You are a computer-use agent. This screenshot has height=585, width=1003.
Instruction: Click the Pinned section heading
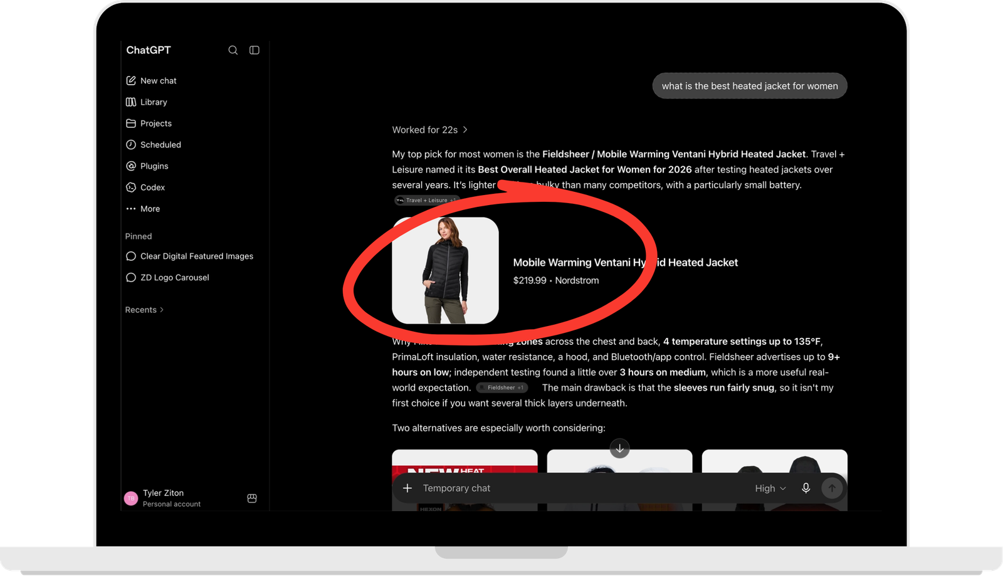click(139, 236)
